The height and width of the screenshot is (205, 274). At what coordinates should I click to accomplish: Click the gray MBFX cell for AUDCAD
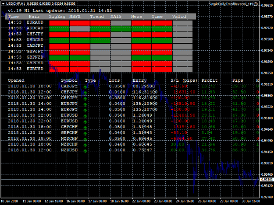pyautogui.click(x=80, y=29)
